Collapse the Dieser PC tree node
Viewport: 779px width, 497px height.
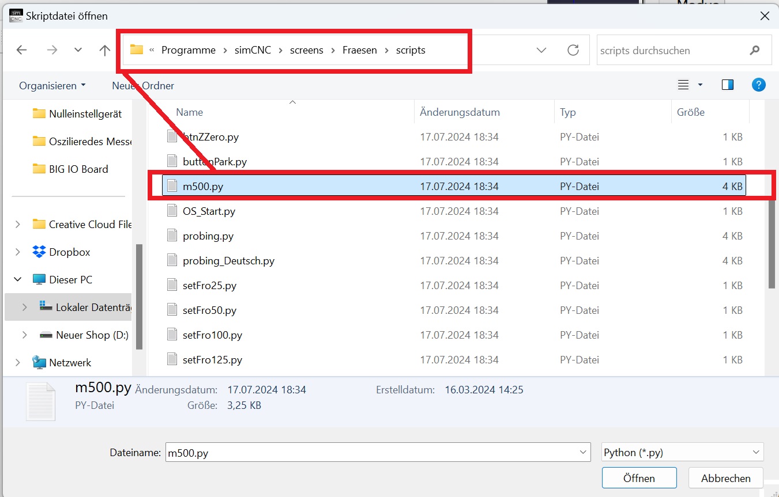click(x=18, y=279)
